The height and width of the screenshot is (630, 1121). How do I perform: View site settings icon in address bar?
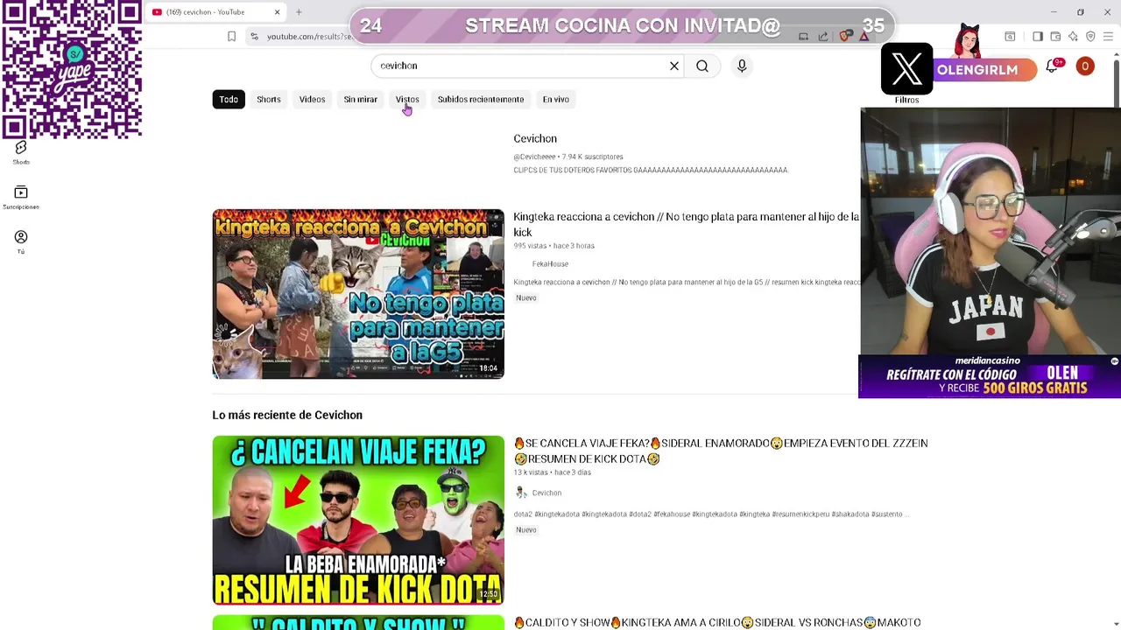(x=254, y=36)
